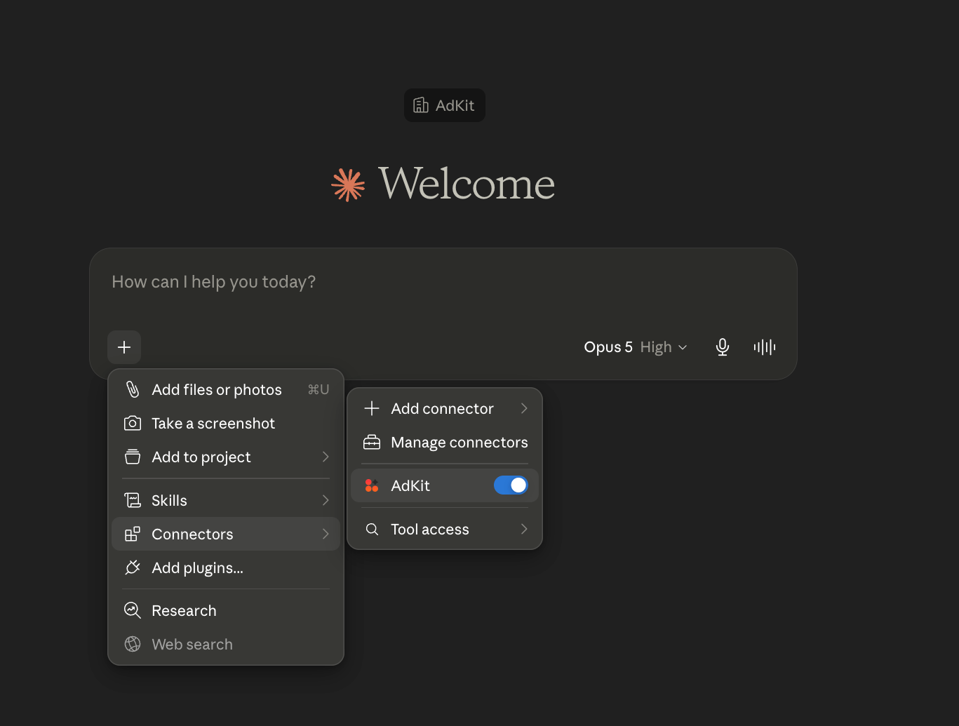The image size is (959, 726).
Task: Click the project stack icon
Action: [x=133, y=457]
